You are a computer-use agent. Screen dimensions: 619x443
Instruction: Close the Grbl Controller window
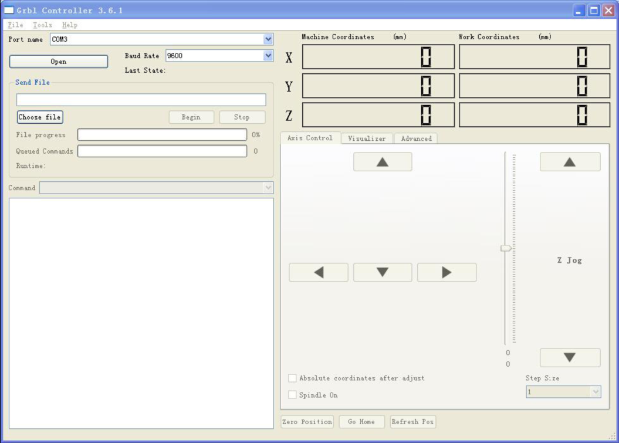coord(608,11)
